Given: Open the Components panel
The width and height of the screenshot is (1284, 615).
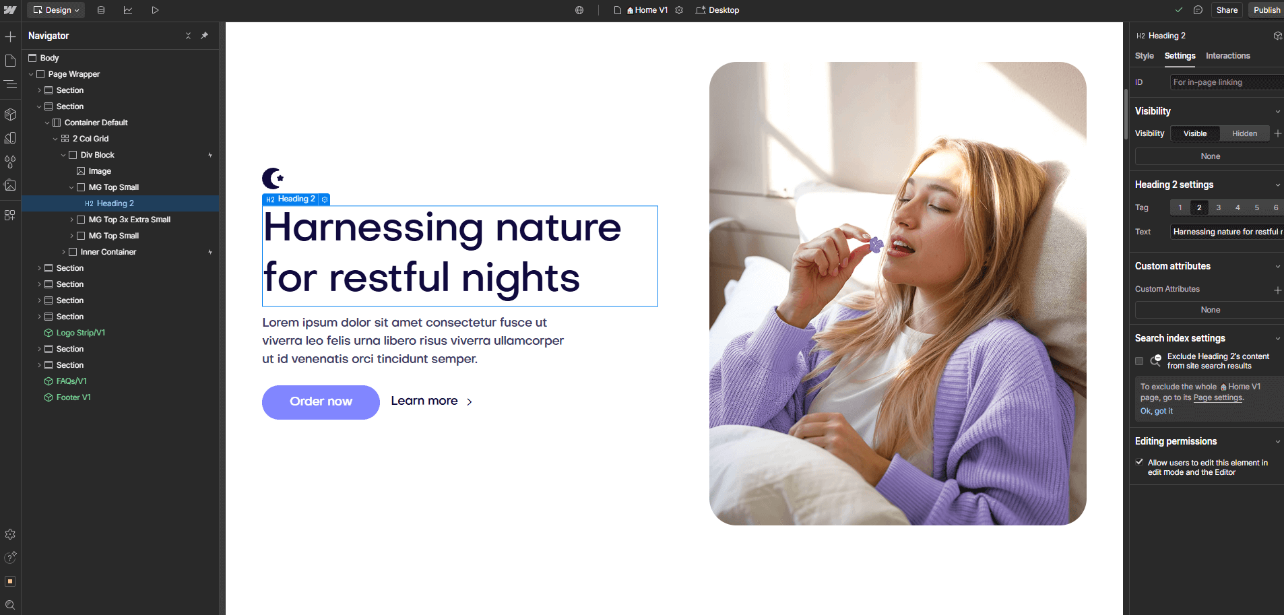Looking at the screenshot, I should point(10,115).
